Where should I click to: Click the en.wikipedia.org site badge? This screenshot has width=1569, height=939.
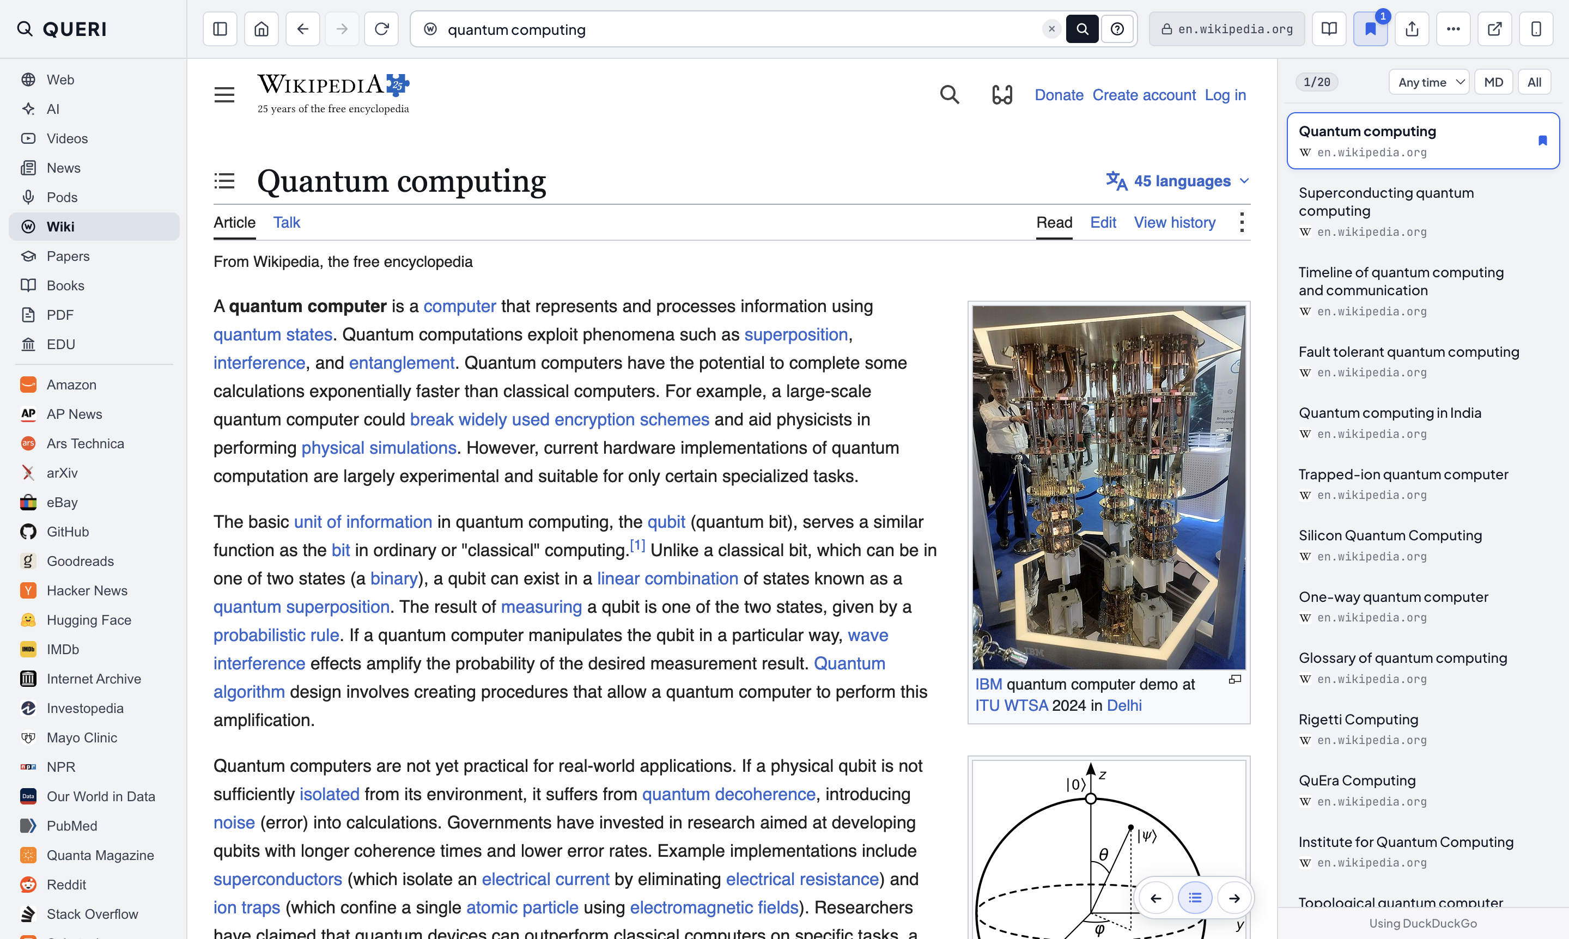coord(1226,29)
